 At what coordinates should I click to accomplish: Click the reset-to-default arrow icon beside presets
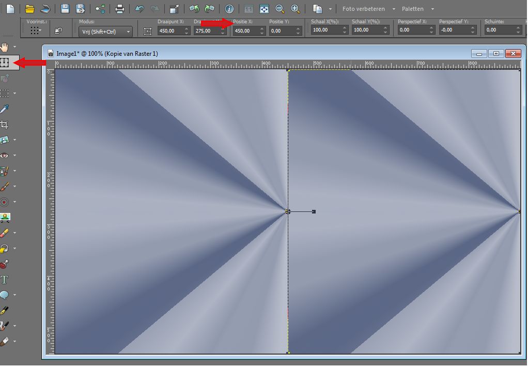point(58,31)
